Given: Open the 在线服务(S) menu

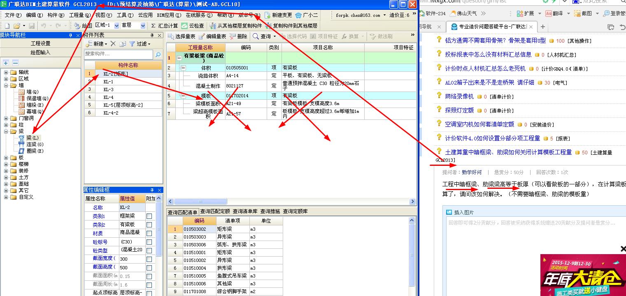Looking at the screenshot, I should 199,15.
